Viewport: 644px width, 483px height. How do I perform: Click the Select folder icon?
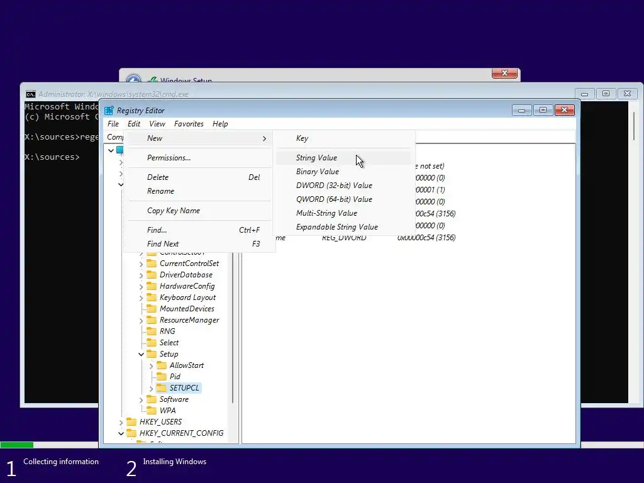152,343
